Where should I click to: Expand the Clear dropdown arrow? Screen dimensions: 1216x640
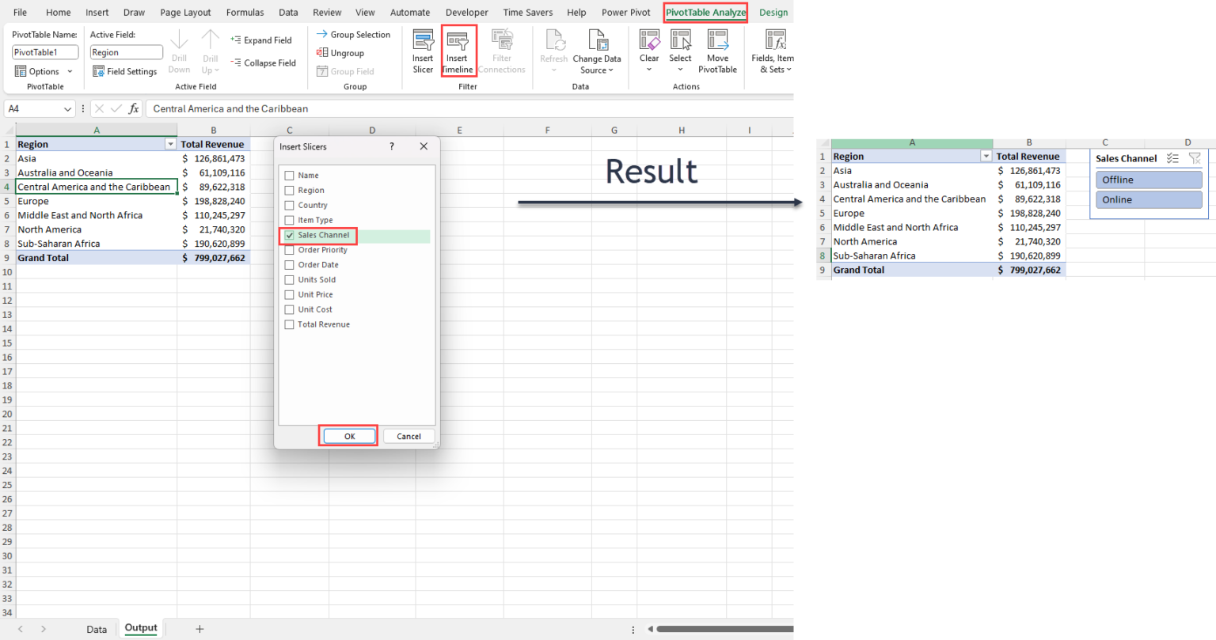coord(649,70)
